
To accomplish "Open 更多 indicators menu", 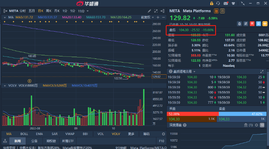I will (x=131, y=134).
